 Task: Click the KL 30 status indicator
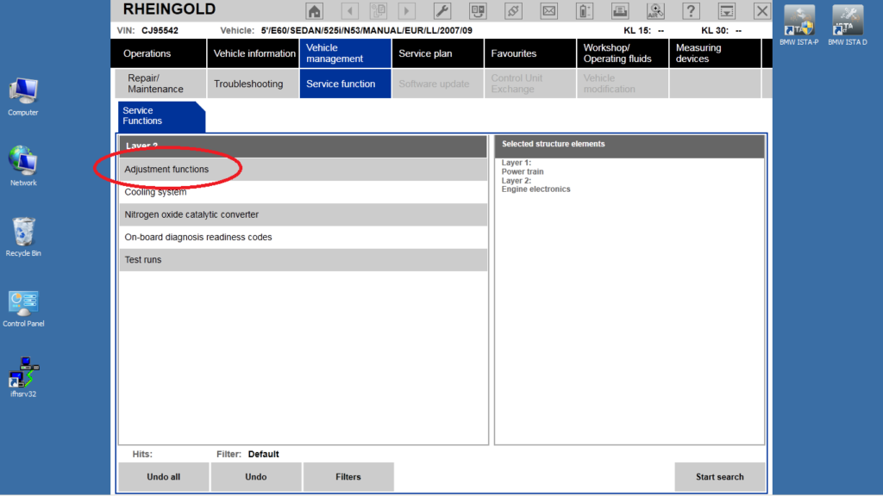(x=722, y=30)
